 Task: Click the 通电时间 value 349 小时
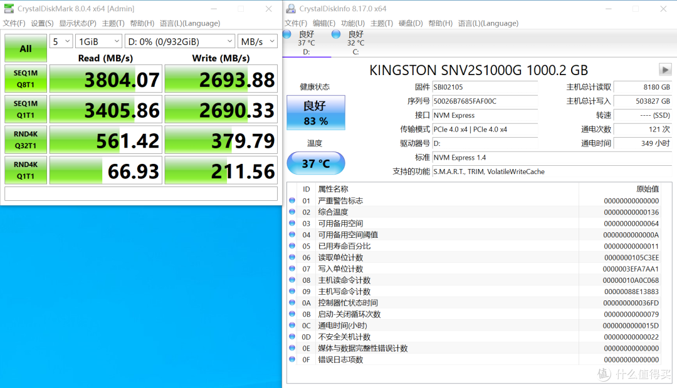[x=643, y=143]
